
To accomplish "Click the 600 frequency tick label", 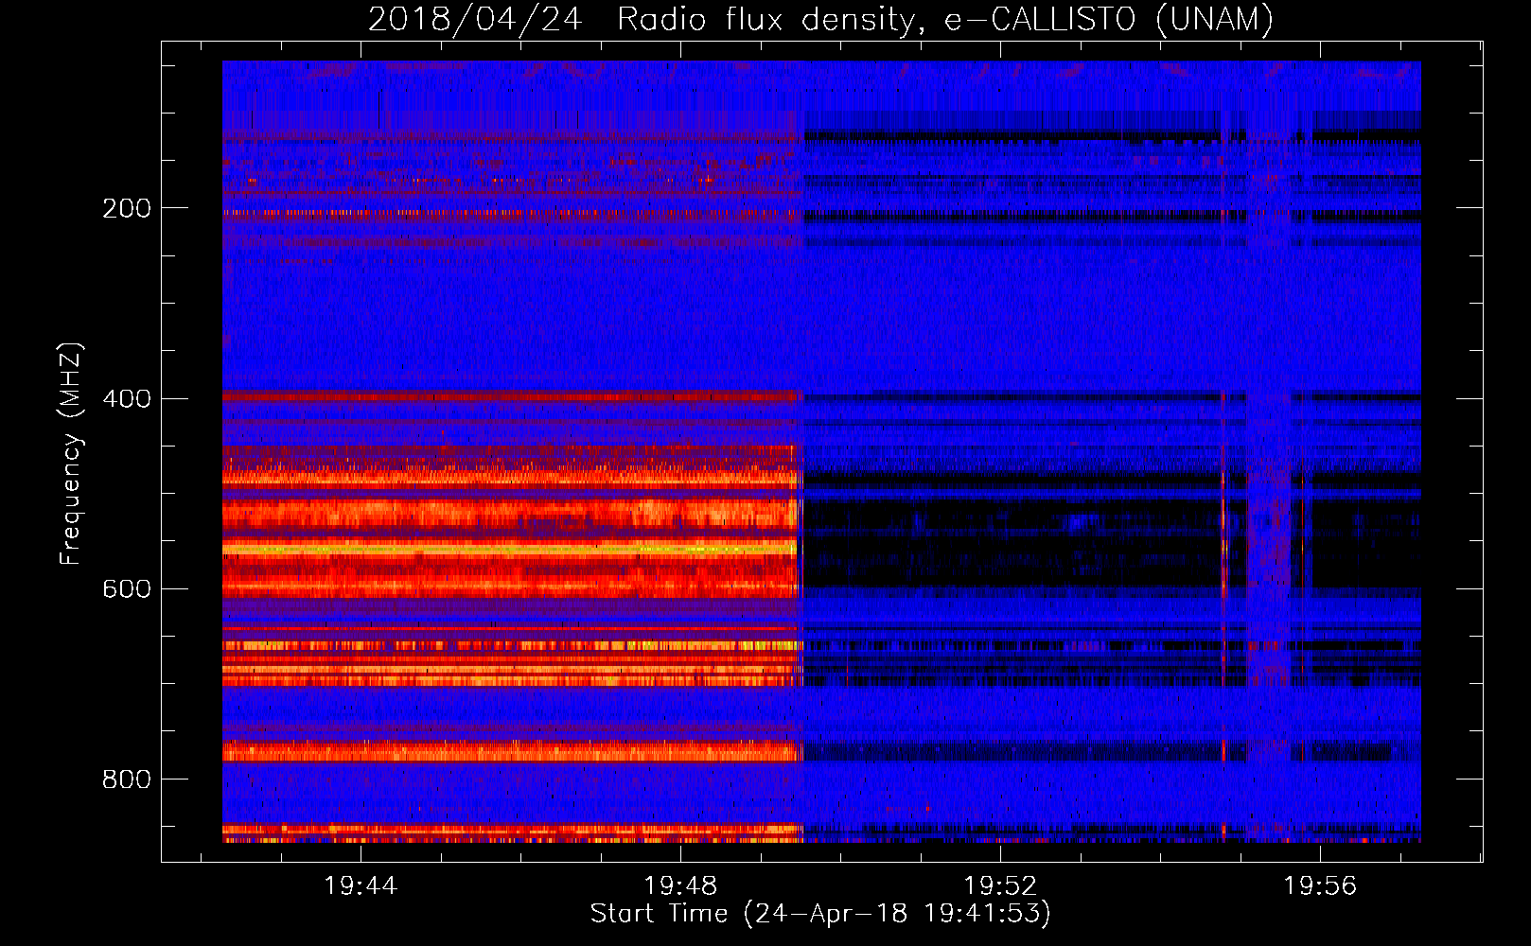I will point(127,588).
